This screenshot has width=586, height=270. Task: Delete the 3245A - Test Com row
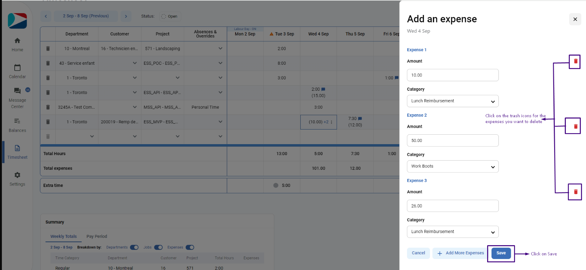48,107
